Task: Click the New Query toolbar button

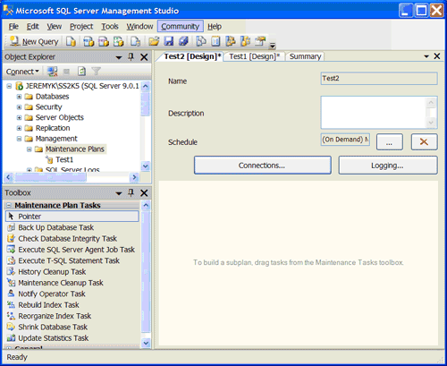Action: [34, 41]
